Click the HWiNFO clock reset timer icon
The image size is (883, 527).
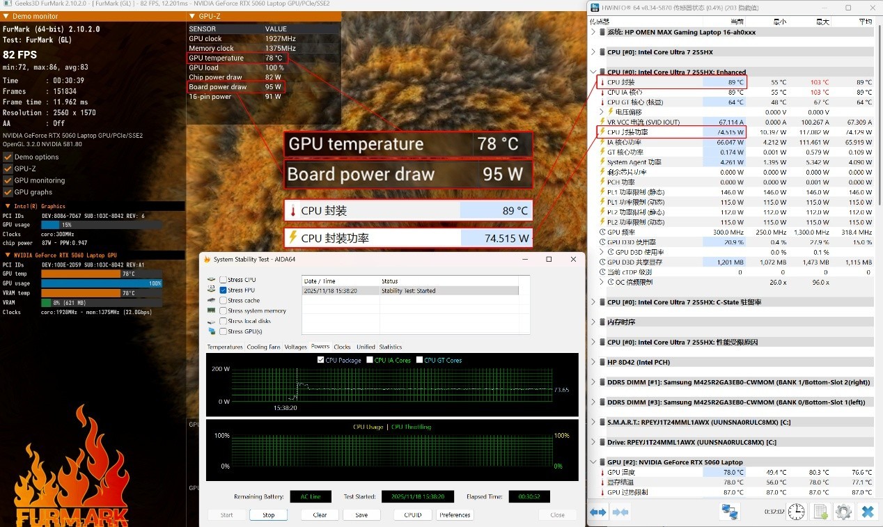(x=797, y=512)
